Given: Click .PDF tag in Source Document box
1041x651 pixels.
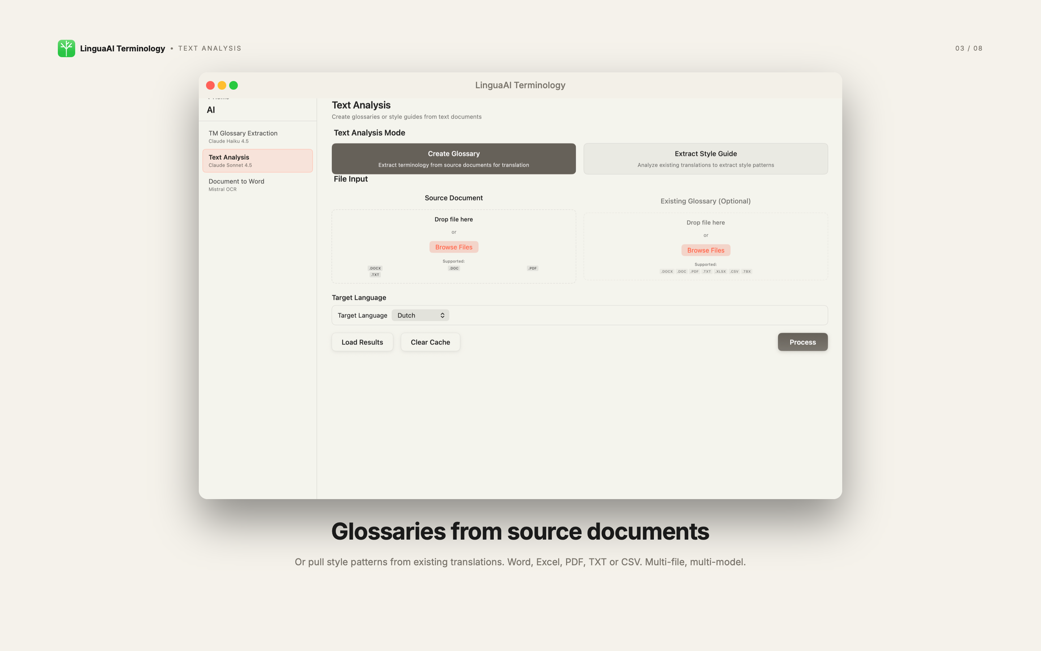Looking at the screenshot, I should tap(532, 268).
